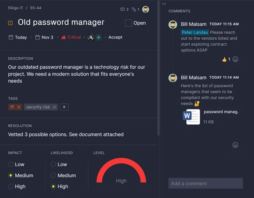
Task: Set Impact to Medium
Action: 11,175
